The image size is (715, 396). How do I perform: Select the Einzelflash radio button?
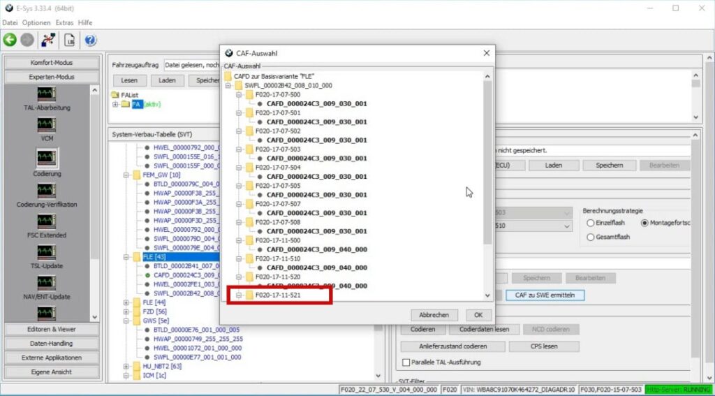(591, 223)
